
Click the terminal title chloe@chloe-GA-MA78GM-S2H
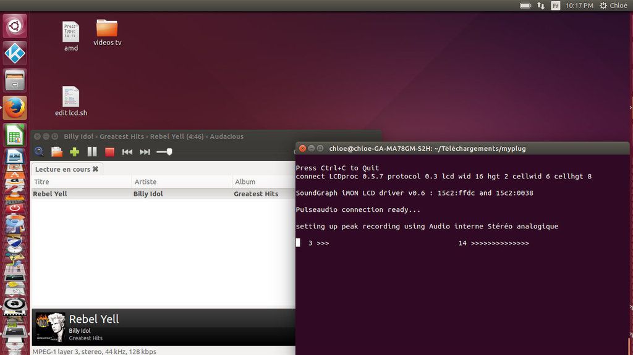coord(427,148)
